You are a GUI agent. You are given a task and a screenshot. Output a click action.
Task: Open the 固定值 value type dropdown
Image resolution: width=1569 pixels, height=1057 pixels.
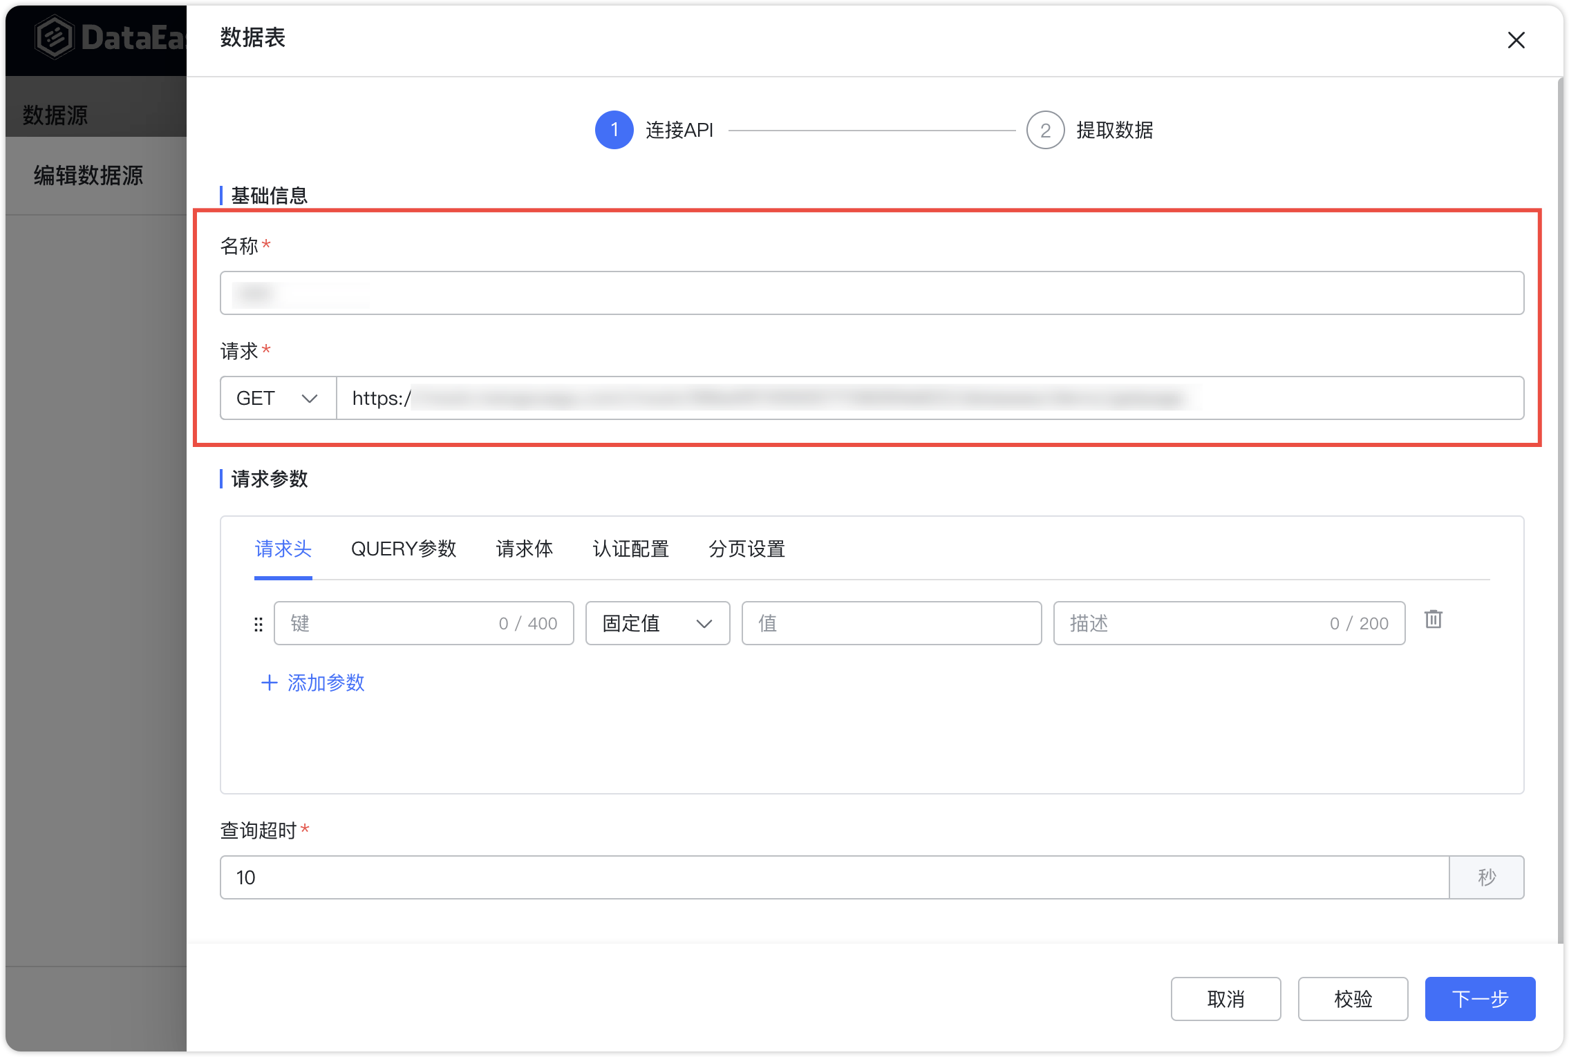point(657,623)
